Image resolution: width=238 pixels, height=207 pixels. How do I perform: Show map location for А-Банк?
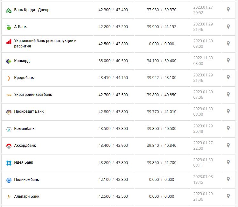coord(228,26)
